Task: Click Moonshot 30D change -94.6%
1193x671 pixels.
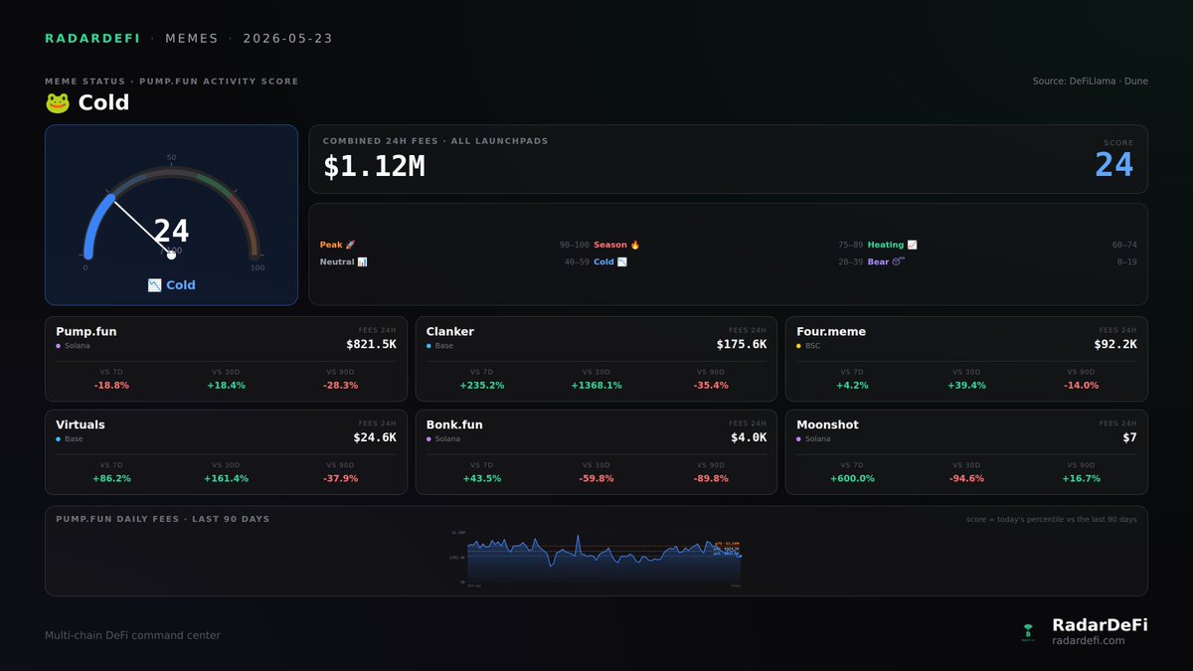Action: click(x=966, y=478)
